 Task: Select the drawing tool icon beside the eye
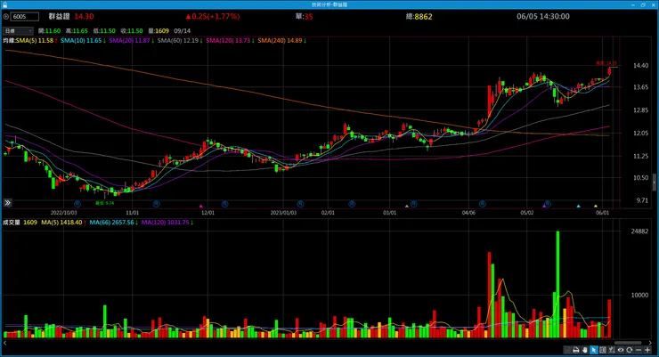coord(612,350)
